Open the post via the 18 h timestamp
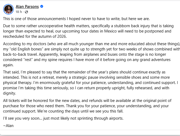Viewport: 180px width, 136px height. (x=19, y=12)
